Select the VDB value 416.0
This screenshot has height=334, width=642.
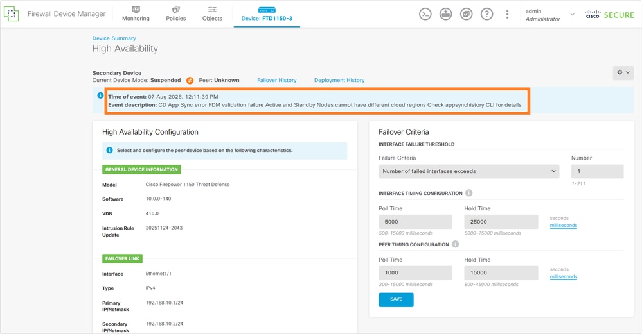tap(152, 213)
